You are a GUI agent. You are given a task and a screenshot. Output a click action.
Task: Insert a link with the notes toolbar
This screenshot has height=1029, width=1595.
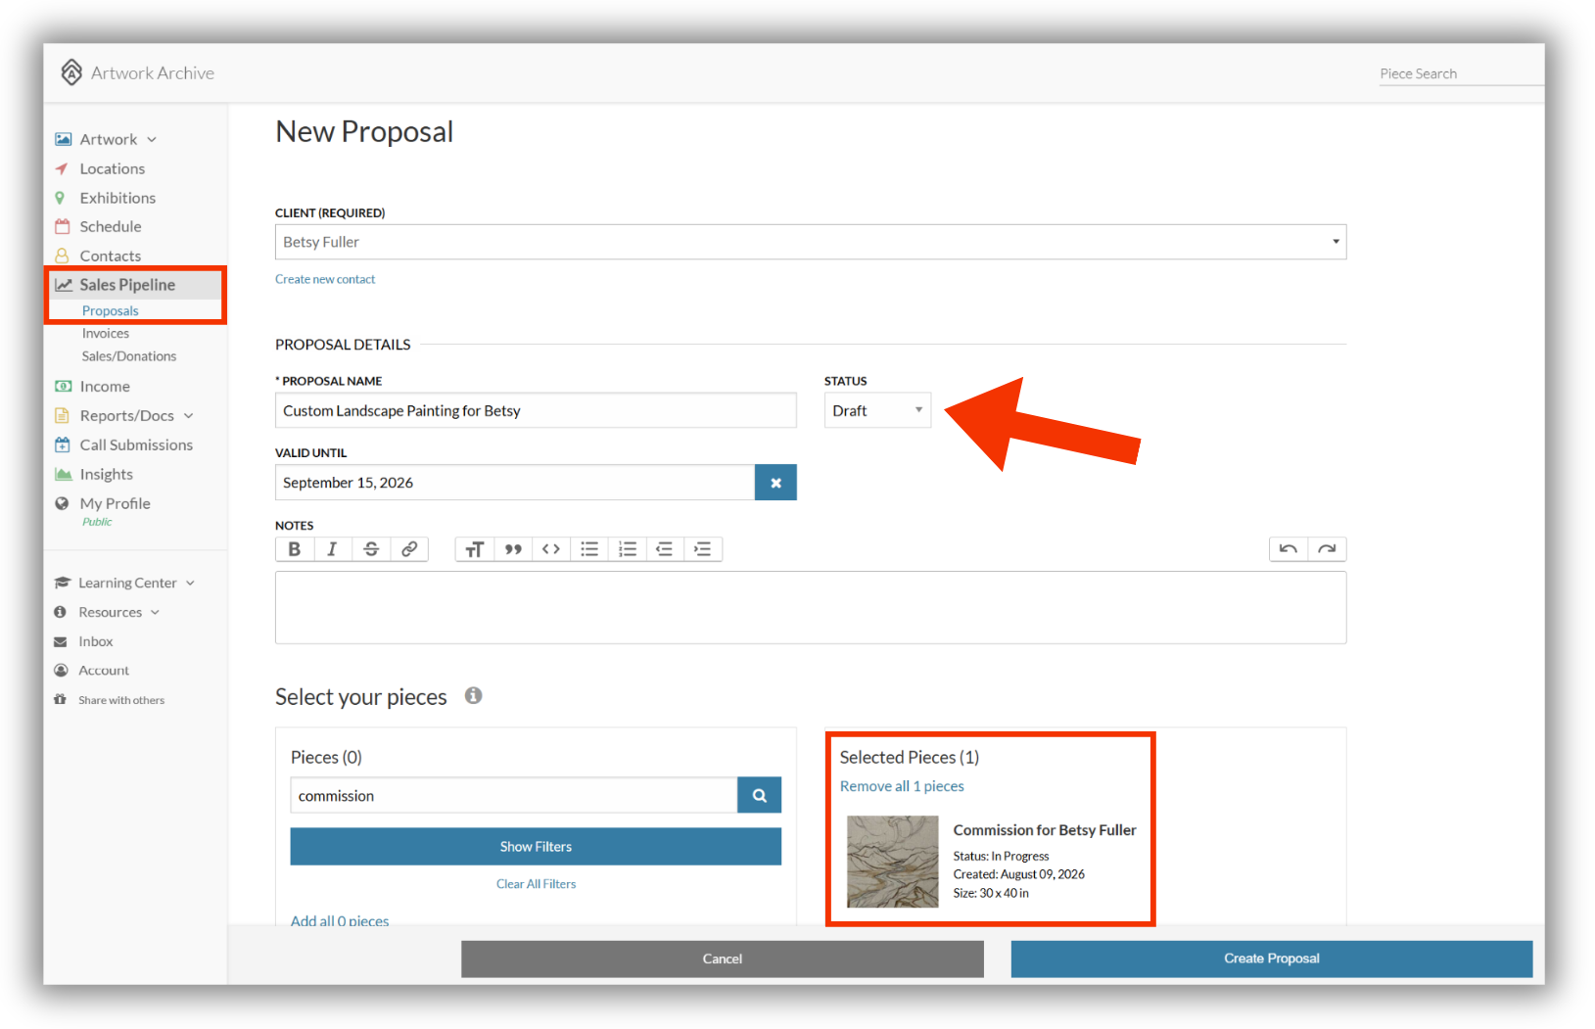(409, 549)
